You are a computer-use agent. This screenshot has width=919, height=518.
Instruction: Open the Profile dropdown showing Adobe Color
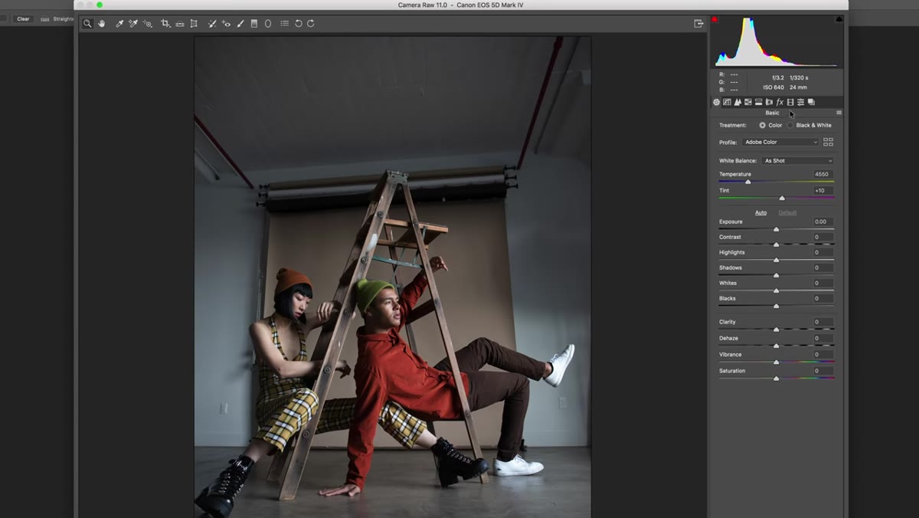[780, 143]
